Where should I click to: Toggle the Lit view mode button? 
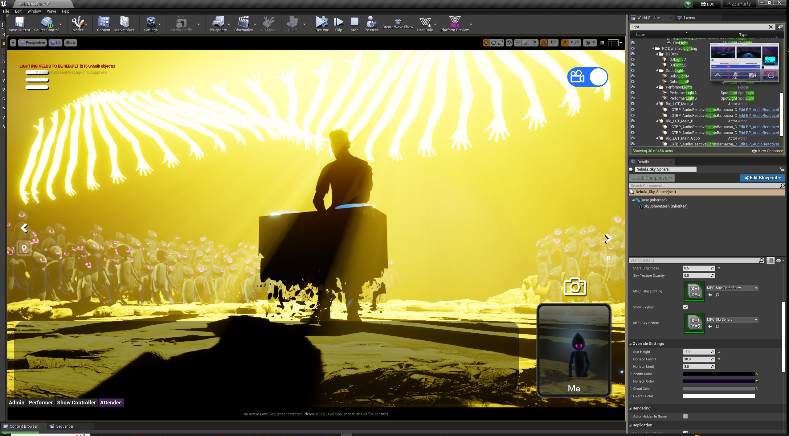point(55,43)
